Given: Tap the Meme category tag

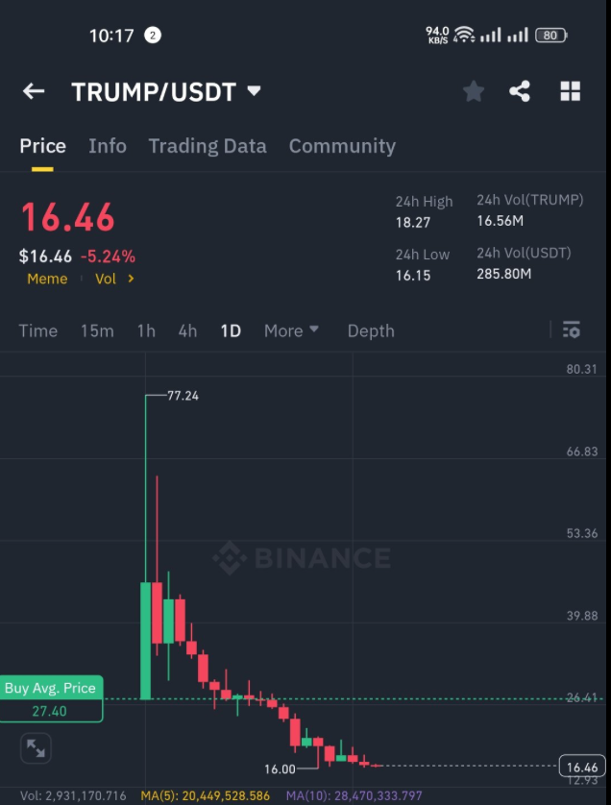Looking at the screenshot, I should [x=47, y=279].
